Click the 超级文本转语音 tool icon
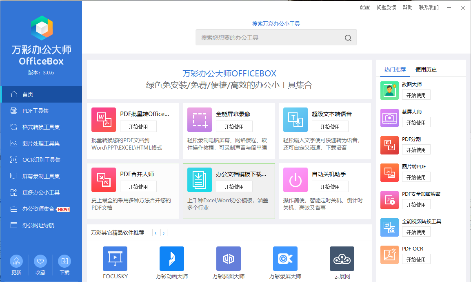The height and width of the screenshot is (282, 471). click(295, 120)
